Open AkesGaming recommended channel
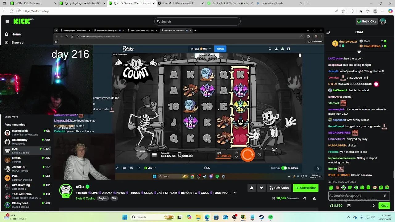 [27, 187]
